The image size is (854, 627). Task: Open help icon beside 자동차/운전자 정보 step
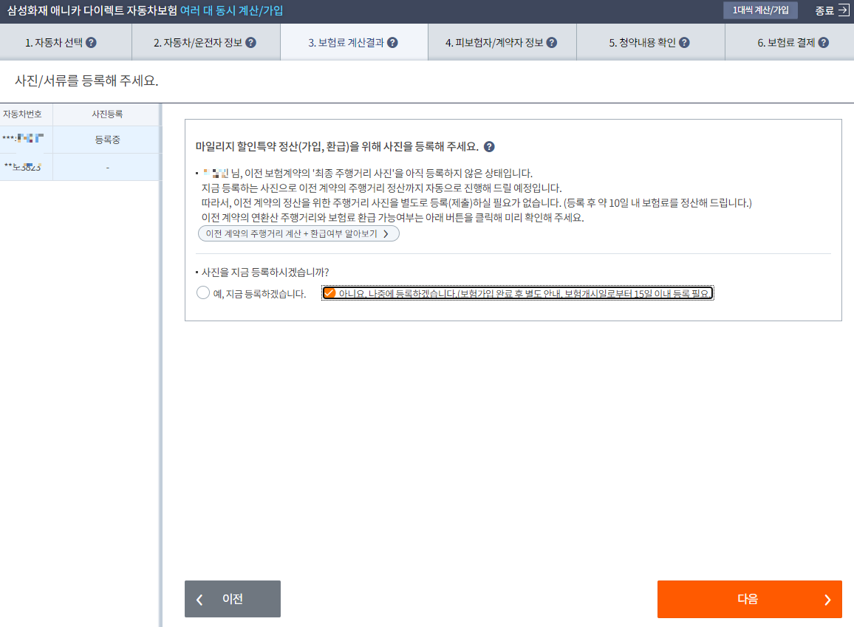(250, 42)
